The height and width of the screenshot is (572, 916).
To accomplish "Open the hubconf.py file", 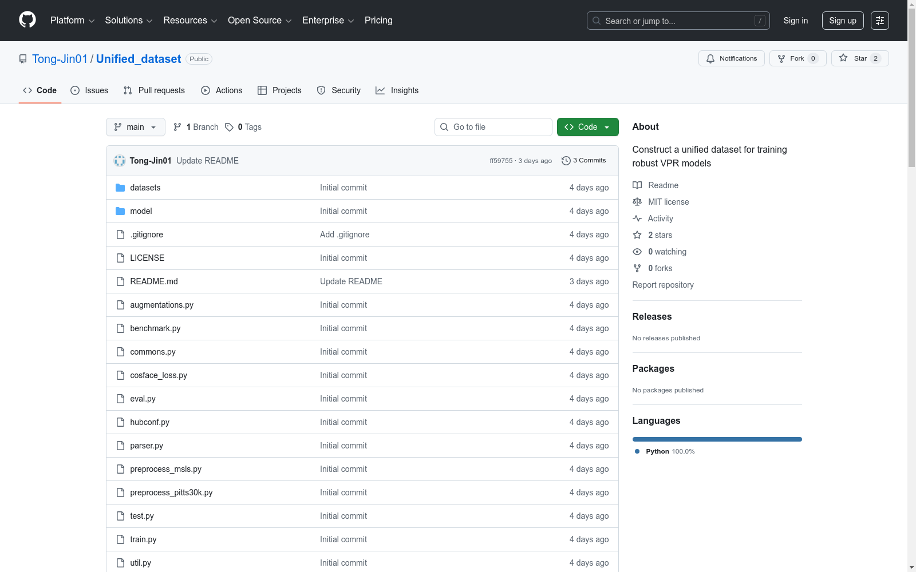I will [150, 422].
